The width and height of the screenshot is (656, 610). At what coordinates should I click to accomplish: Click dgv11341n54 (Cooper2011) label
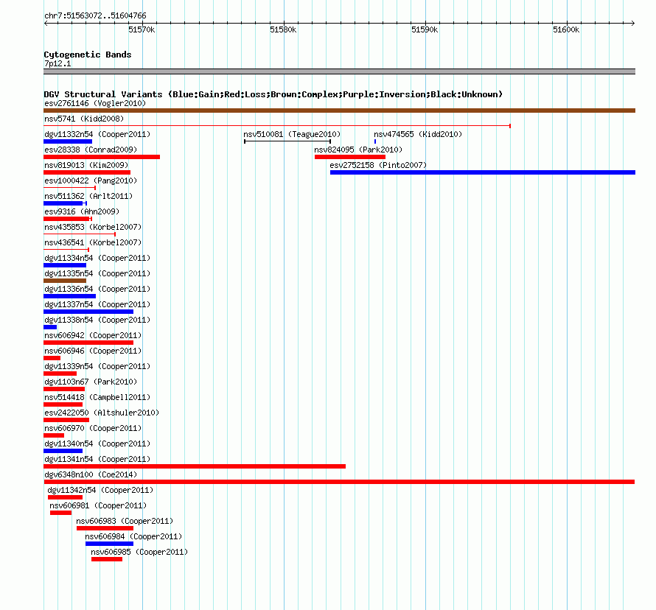[x=97, y=459]
